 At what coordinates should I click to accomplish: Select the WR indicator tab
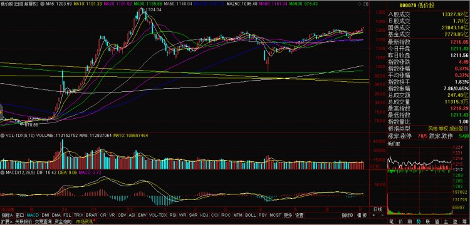click(x=183, y=215)
